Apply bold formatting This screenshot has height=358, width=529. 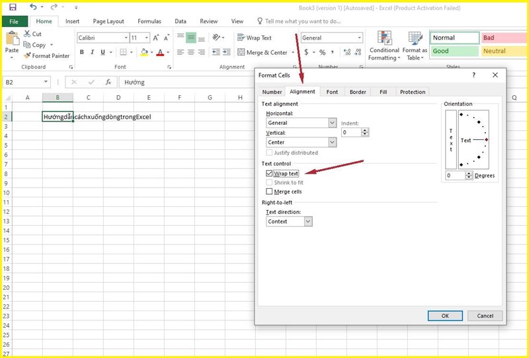tap(81, 52)
